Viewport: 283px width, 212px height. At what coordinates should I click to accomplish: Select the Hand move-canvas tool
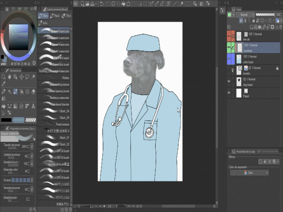click(10, 77)
